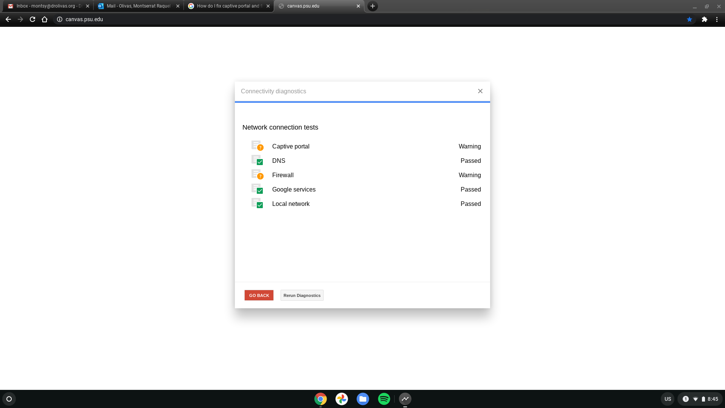Click the Captive portal warning icon
725x408 pixels.
coord(260,148)
